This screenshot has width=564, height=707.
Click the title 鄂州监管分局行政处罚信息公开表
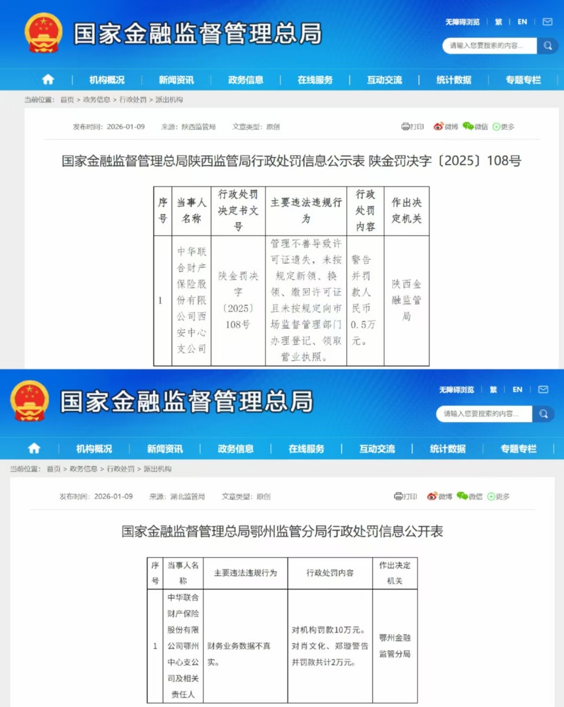point(282,531)
